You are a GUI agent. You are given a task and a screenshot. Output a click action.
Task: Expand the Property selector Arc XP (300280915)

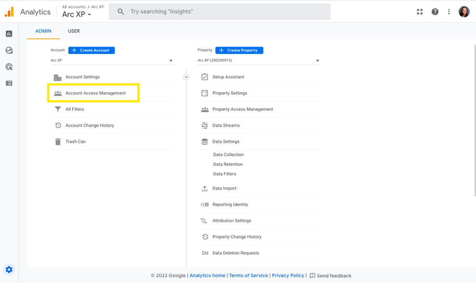pyautogui.click(x=259, y=61)
